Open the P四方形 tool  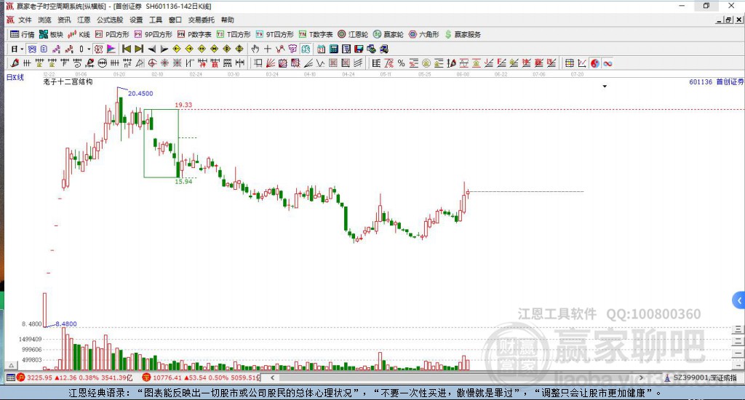(112, 34)
